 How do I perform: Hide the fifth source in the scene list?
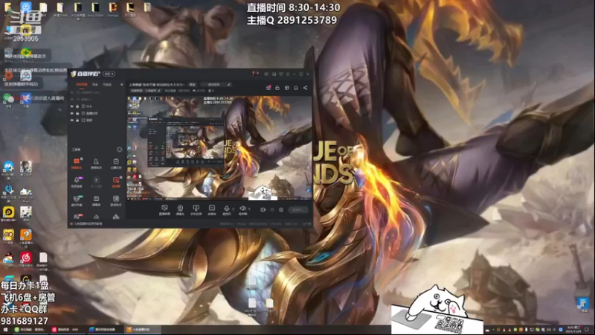[71, 121]
